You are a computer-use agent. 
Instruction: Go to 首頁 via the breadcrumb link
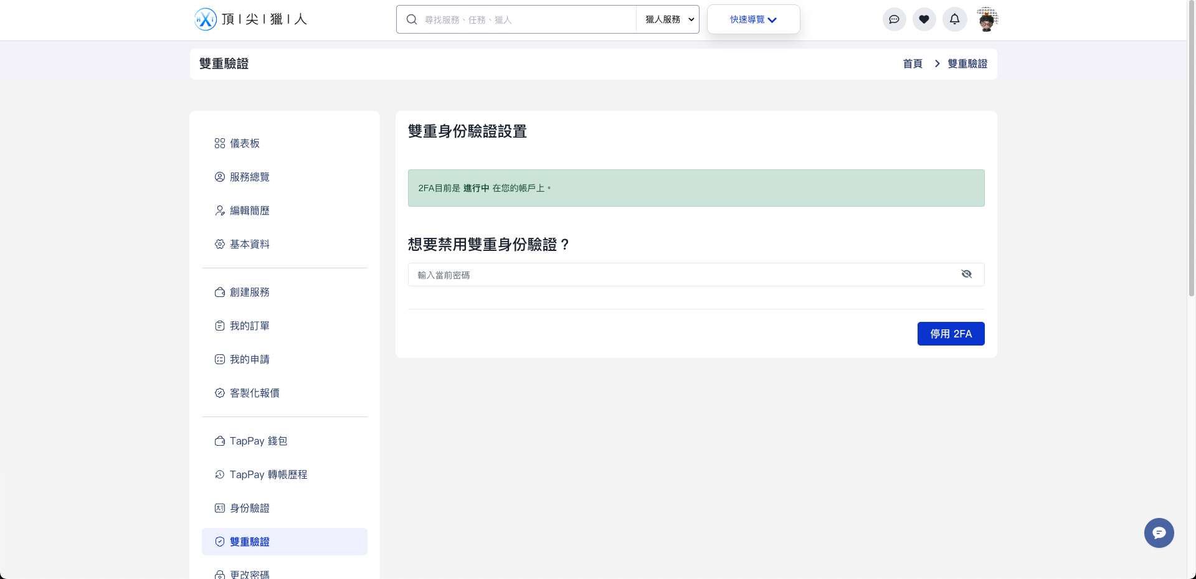click(911, 64)
